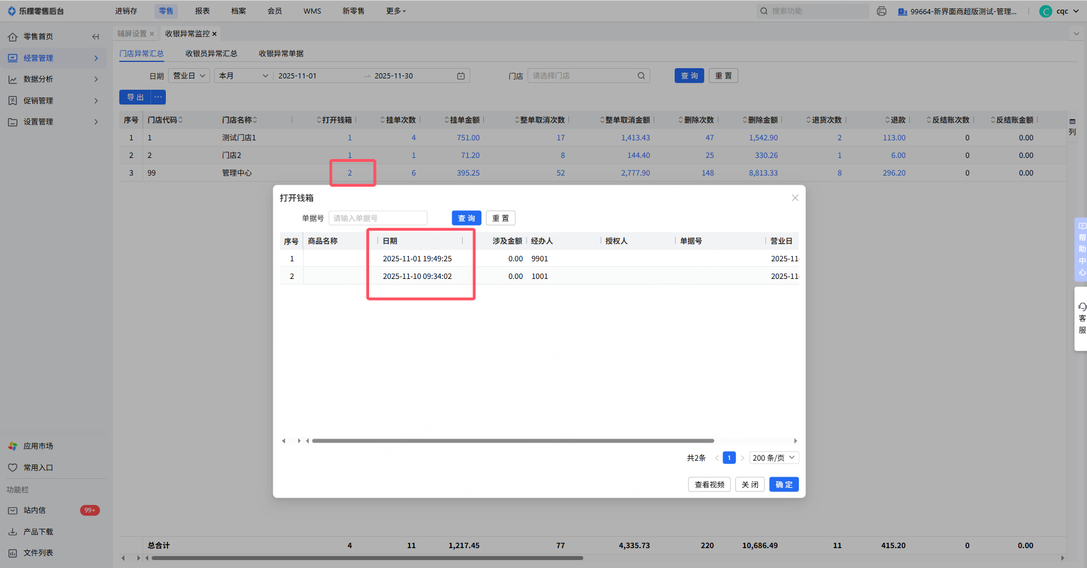The image size is (1087, 568).
Task: Switch to the 收银员异常汇总 tab
Action: tap(211, 54)
